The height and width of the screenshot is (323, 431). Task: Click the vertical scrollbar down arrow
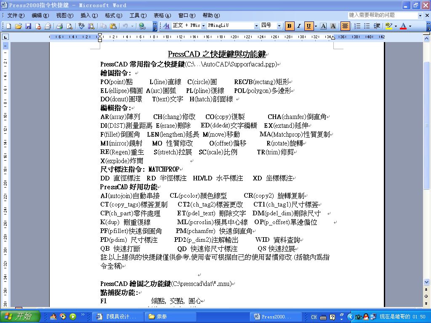pyautogui.click(x=426, y=282)
